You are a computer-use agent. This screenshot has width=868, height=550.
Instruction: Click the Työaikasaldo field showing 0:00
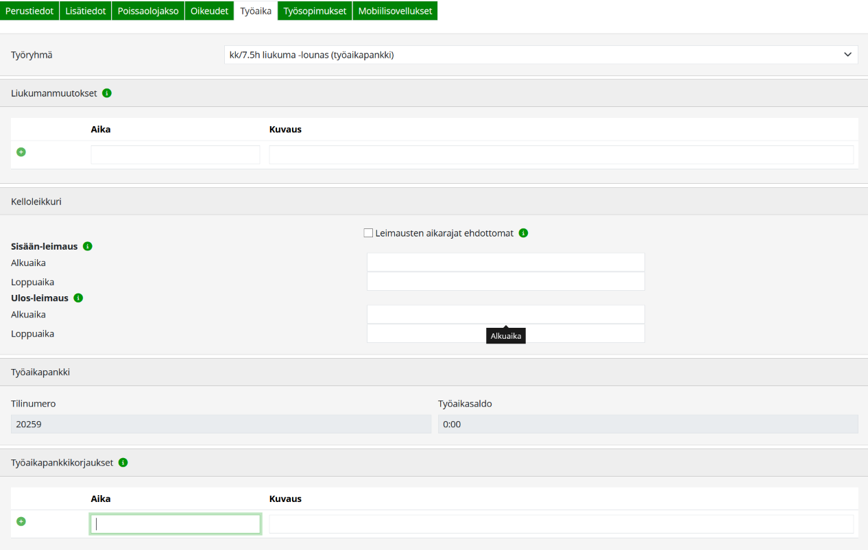[x=648, y=424]
